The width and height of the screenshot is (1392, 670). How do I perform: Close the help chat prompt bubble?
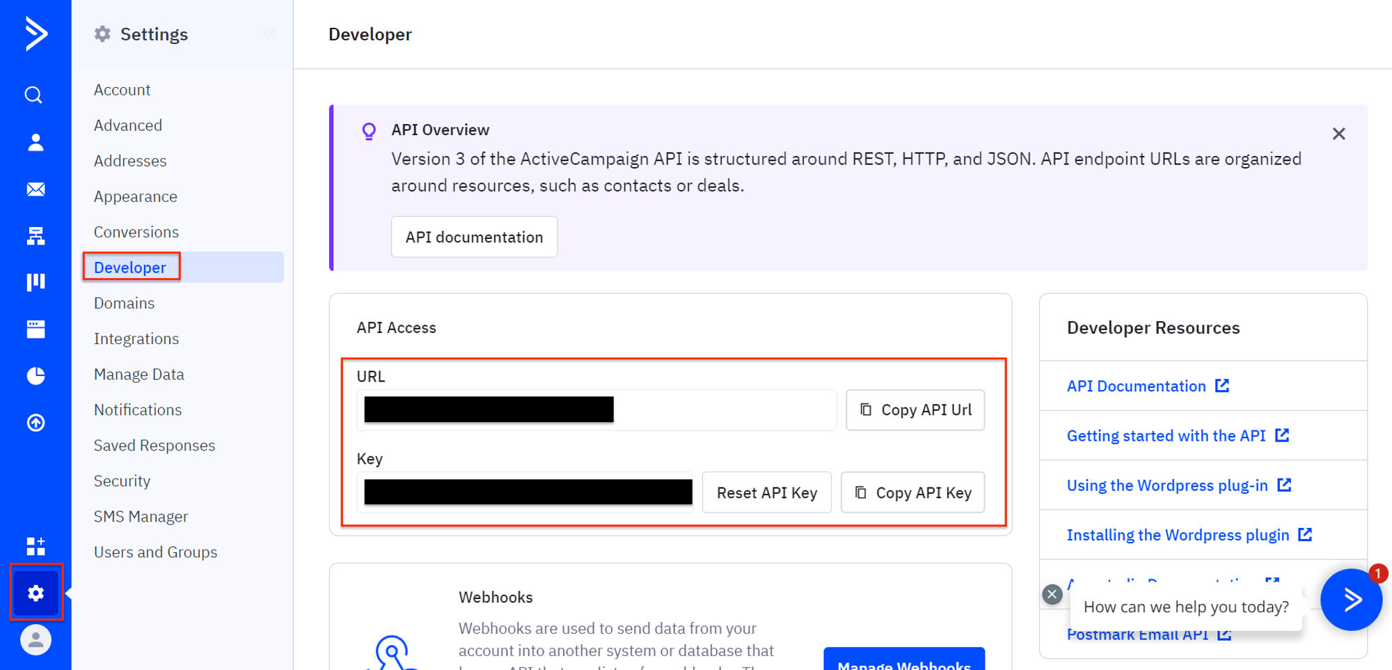1052,594
